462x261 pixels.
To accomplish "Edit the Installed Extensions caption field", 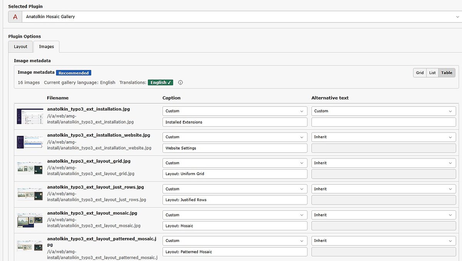I will point(235,122).
